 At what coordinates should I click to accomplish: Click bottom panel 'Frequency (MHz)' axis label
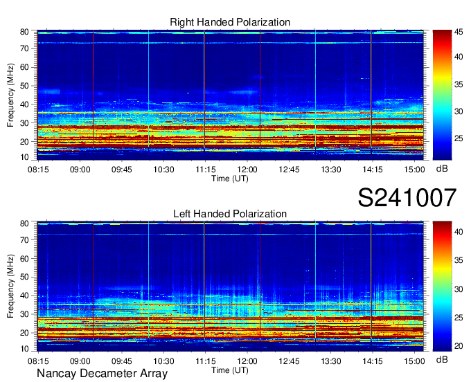10,286
